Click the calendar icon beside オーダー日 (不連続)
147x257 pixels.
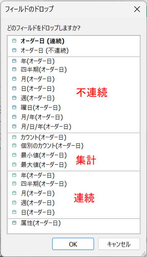tap(14, 50)
